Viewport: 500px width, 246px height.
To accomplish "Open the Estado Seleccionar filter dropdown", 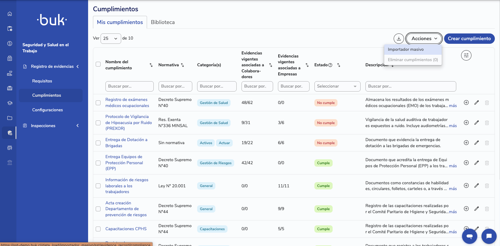I will [337, 86].
